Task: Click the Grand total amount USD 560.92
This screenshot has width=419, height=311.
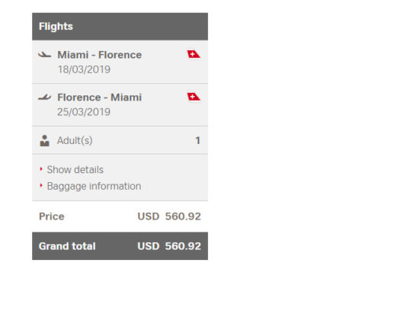Action: (169, 246)
